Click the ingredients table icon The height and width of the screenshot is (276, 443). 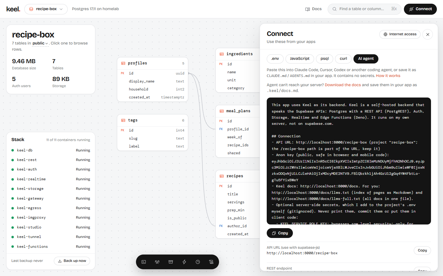(x=221, y=54)
